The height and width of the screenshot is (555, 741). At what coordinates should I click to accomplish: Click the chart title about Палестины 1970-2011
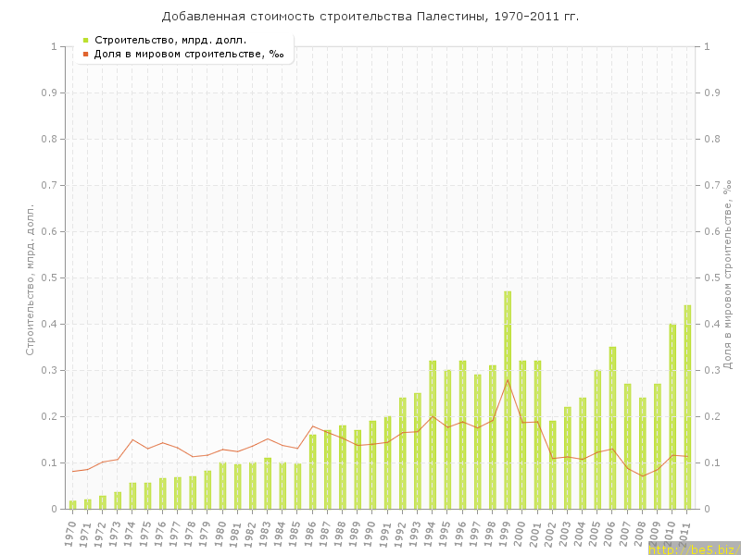pyautogui.click(x=370, y=17)
